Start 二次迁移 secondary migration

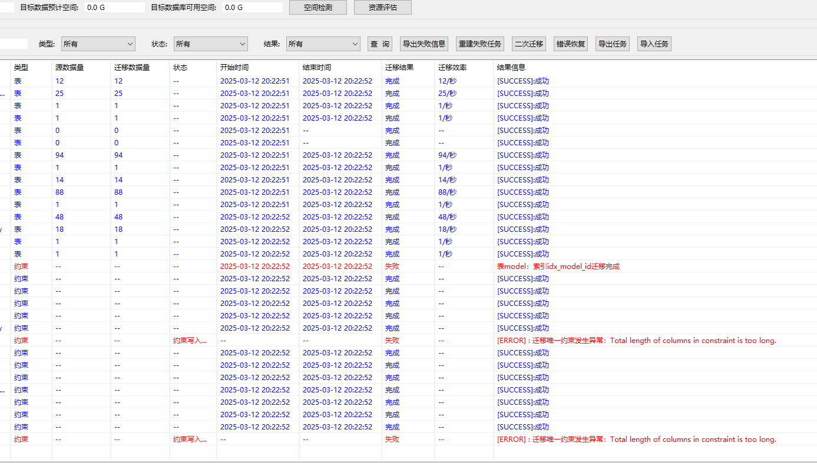528,44
